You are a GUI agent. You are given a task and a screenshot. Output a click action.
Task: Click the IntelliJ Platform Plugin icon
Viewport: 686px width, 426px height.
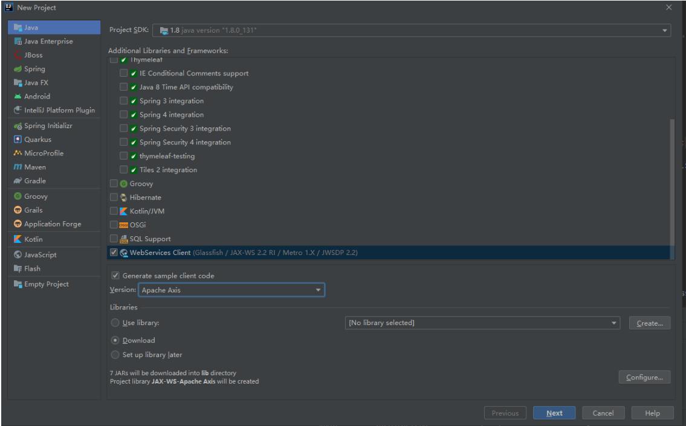coord(18,110)
